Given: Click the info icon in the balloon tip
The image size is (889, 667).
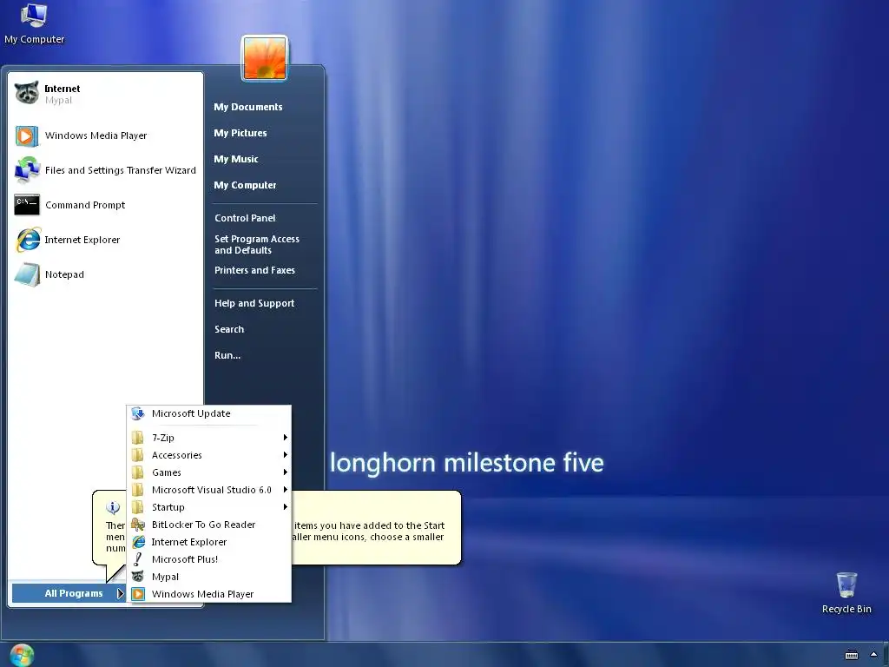Looking at the screenshot, I should 113,507.
